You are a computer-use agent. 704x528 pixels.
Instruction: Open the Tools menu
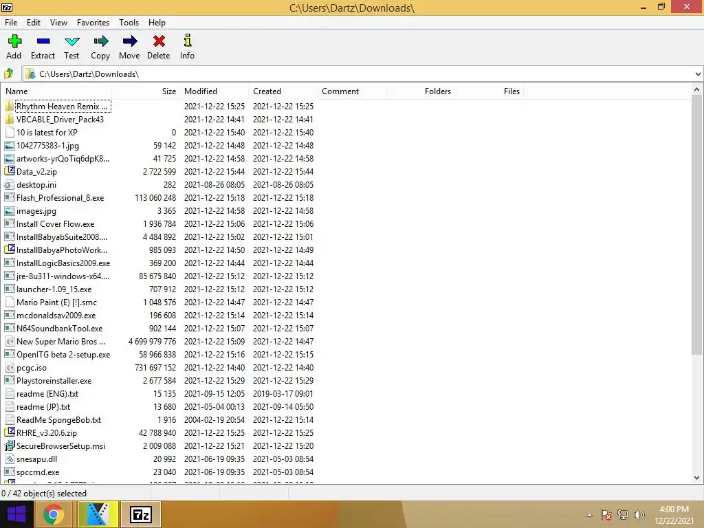click(x=129, y=23)
